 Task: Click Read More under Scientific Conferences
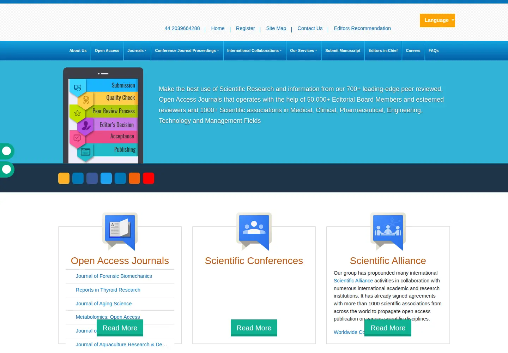[254, 328]
